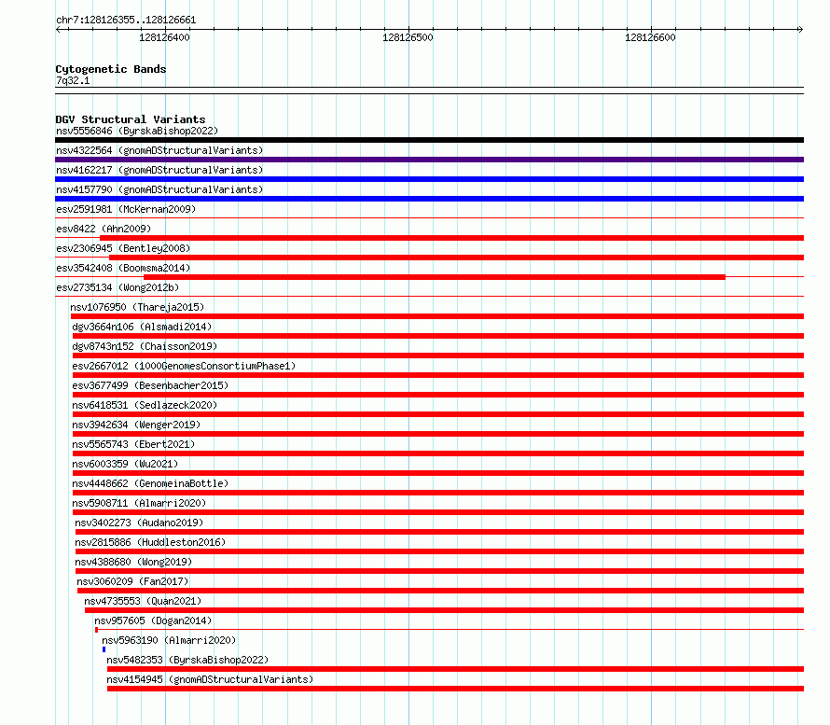Open nsv1076950 (Thareja2015) label
830x725 pixels.
click(137, 307)
